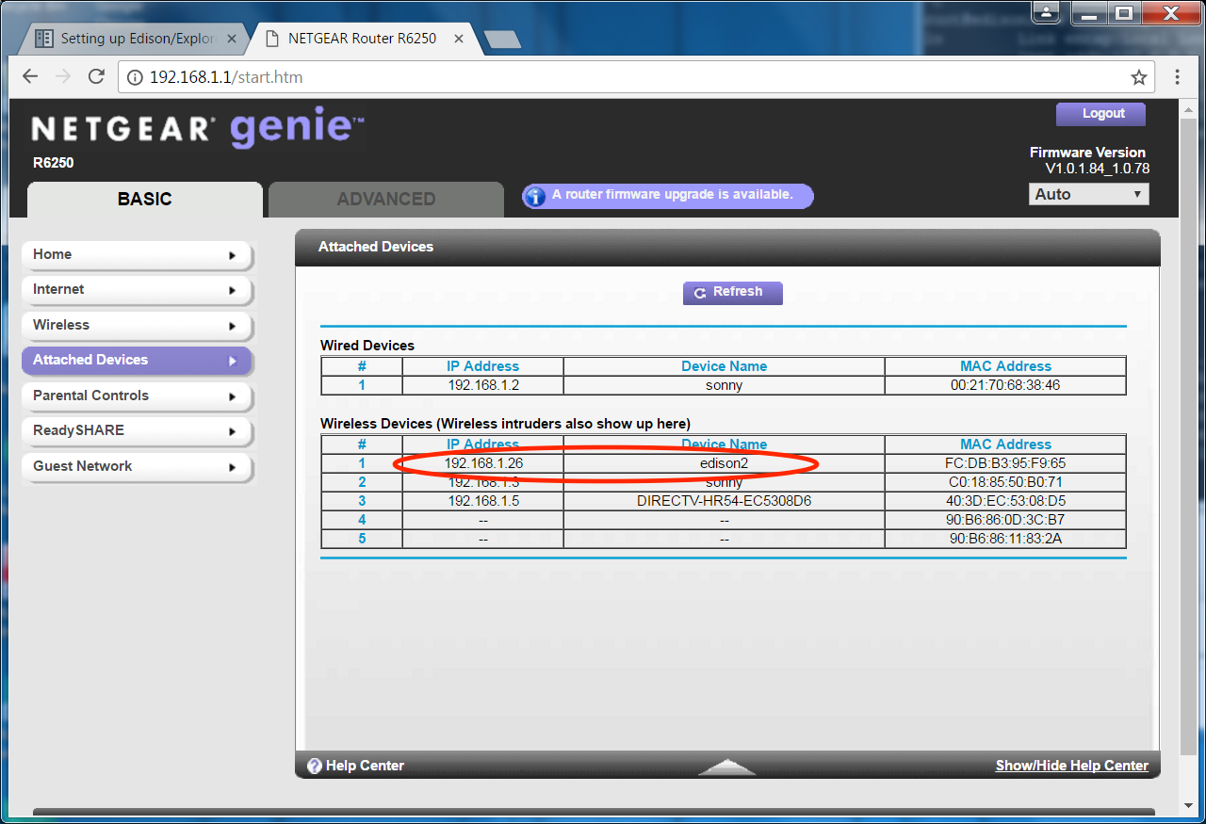
Task: Bookmark this page with the star icon
Action: point(1139,77)
